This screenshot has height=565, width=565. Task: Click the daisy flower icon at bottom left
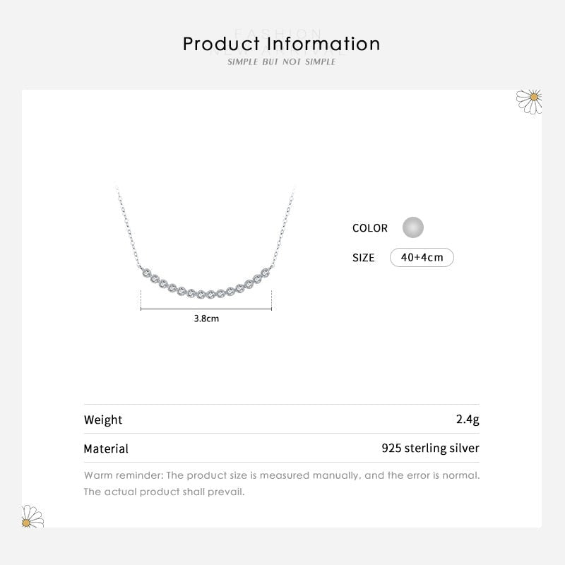(32, 516)
